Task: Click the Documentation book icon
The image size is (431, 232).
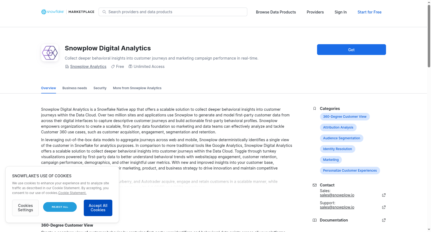Action: (x=315, y=220)
